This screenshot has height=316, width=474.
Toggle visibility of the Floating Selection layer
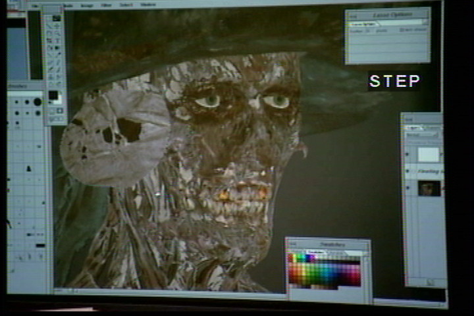click(x=408, y=171)
